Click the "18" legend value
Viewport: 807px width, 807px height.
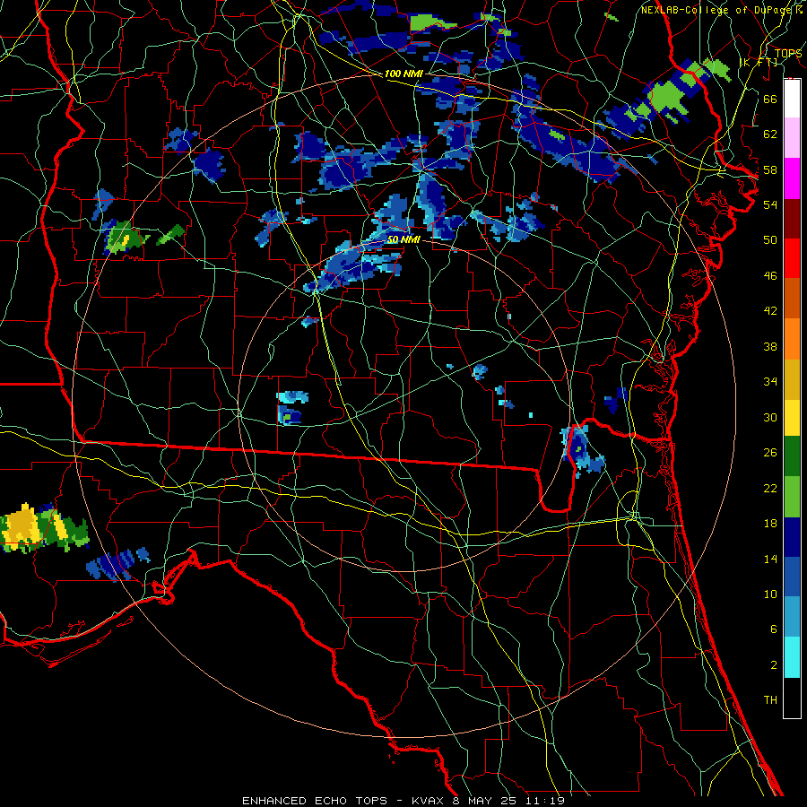pyautogui.click(x=770, y=524)
